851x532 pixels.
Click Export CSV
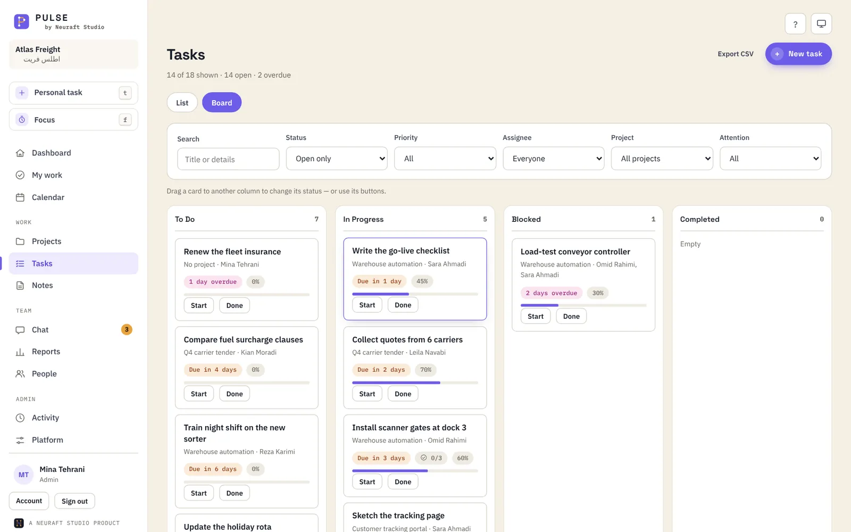pos(736,54)
